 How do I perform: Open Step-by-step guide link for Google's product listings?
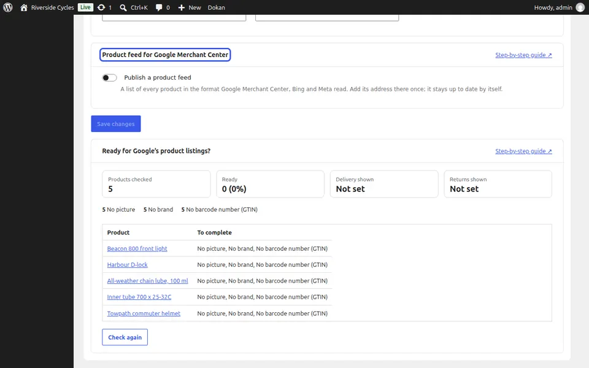click(x=523, y=151)
